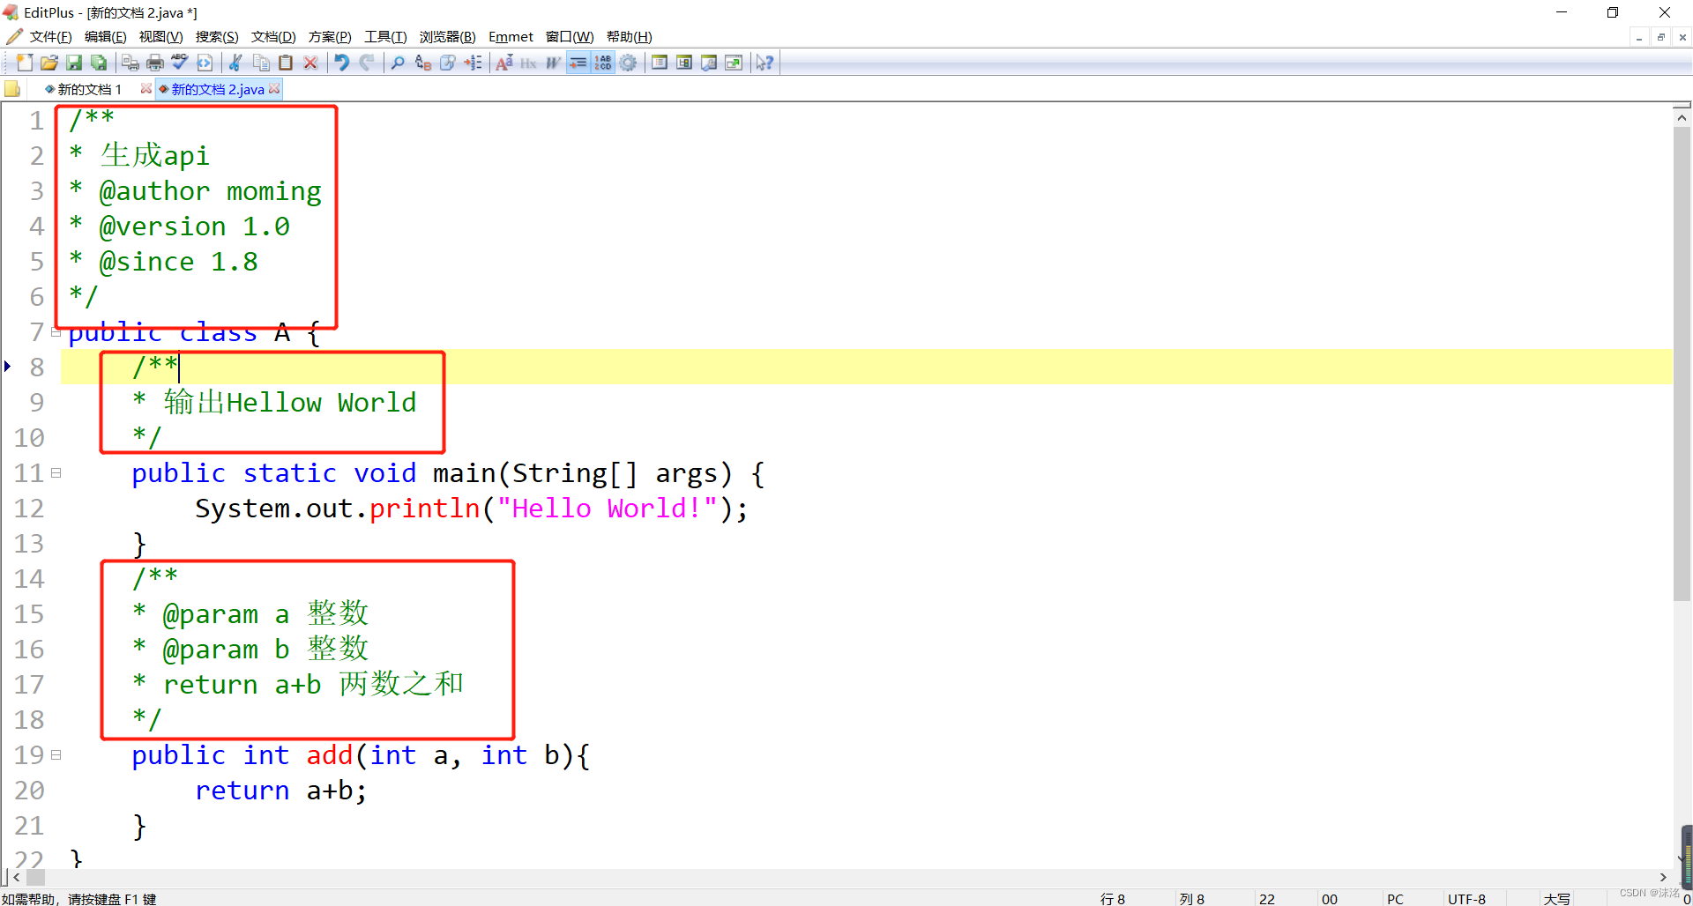Click the context help arrow-question icon
This screenshot has width=1693, height=906.
(x=765, y=63)
